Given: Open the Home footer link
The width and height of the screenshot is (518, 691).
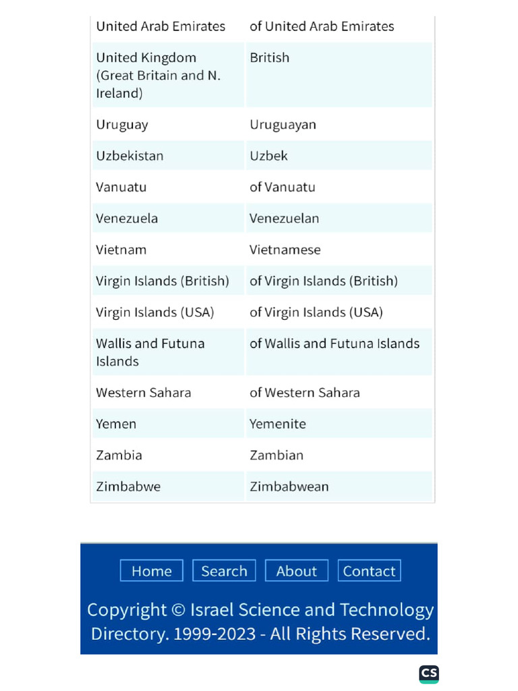Looking at the screenshot, I should point(152,571).
